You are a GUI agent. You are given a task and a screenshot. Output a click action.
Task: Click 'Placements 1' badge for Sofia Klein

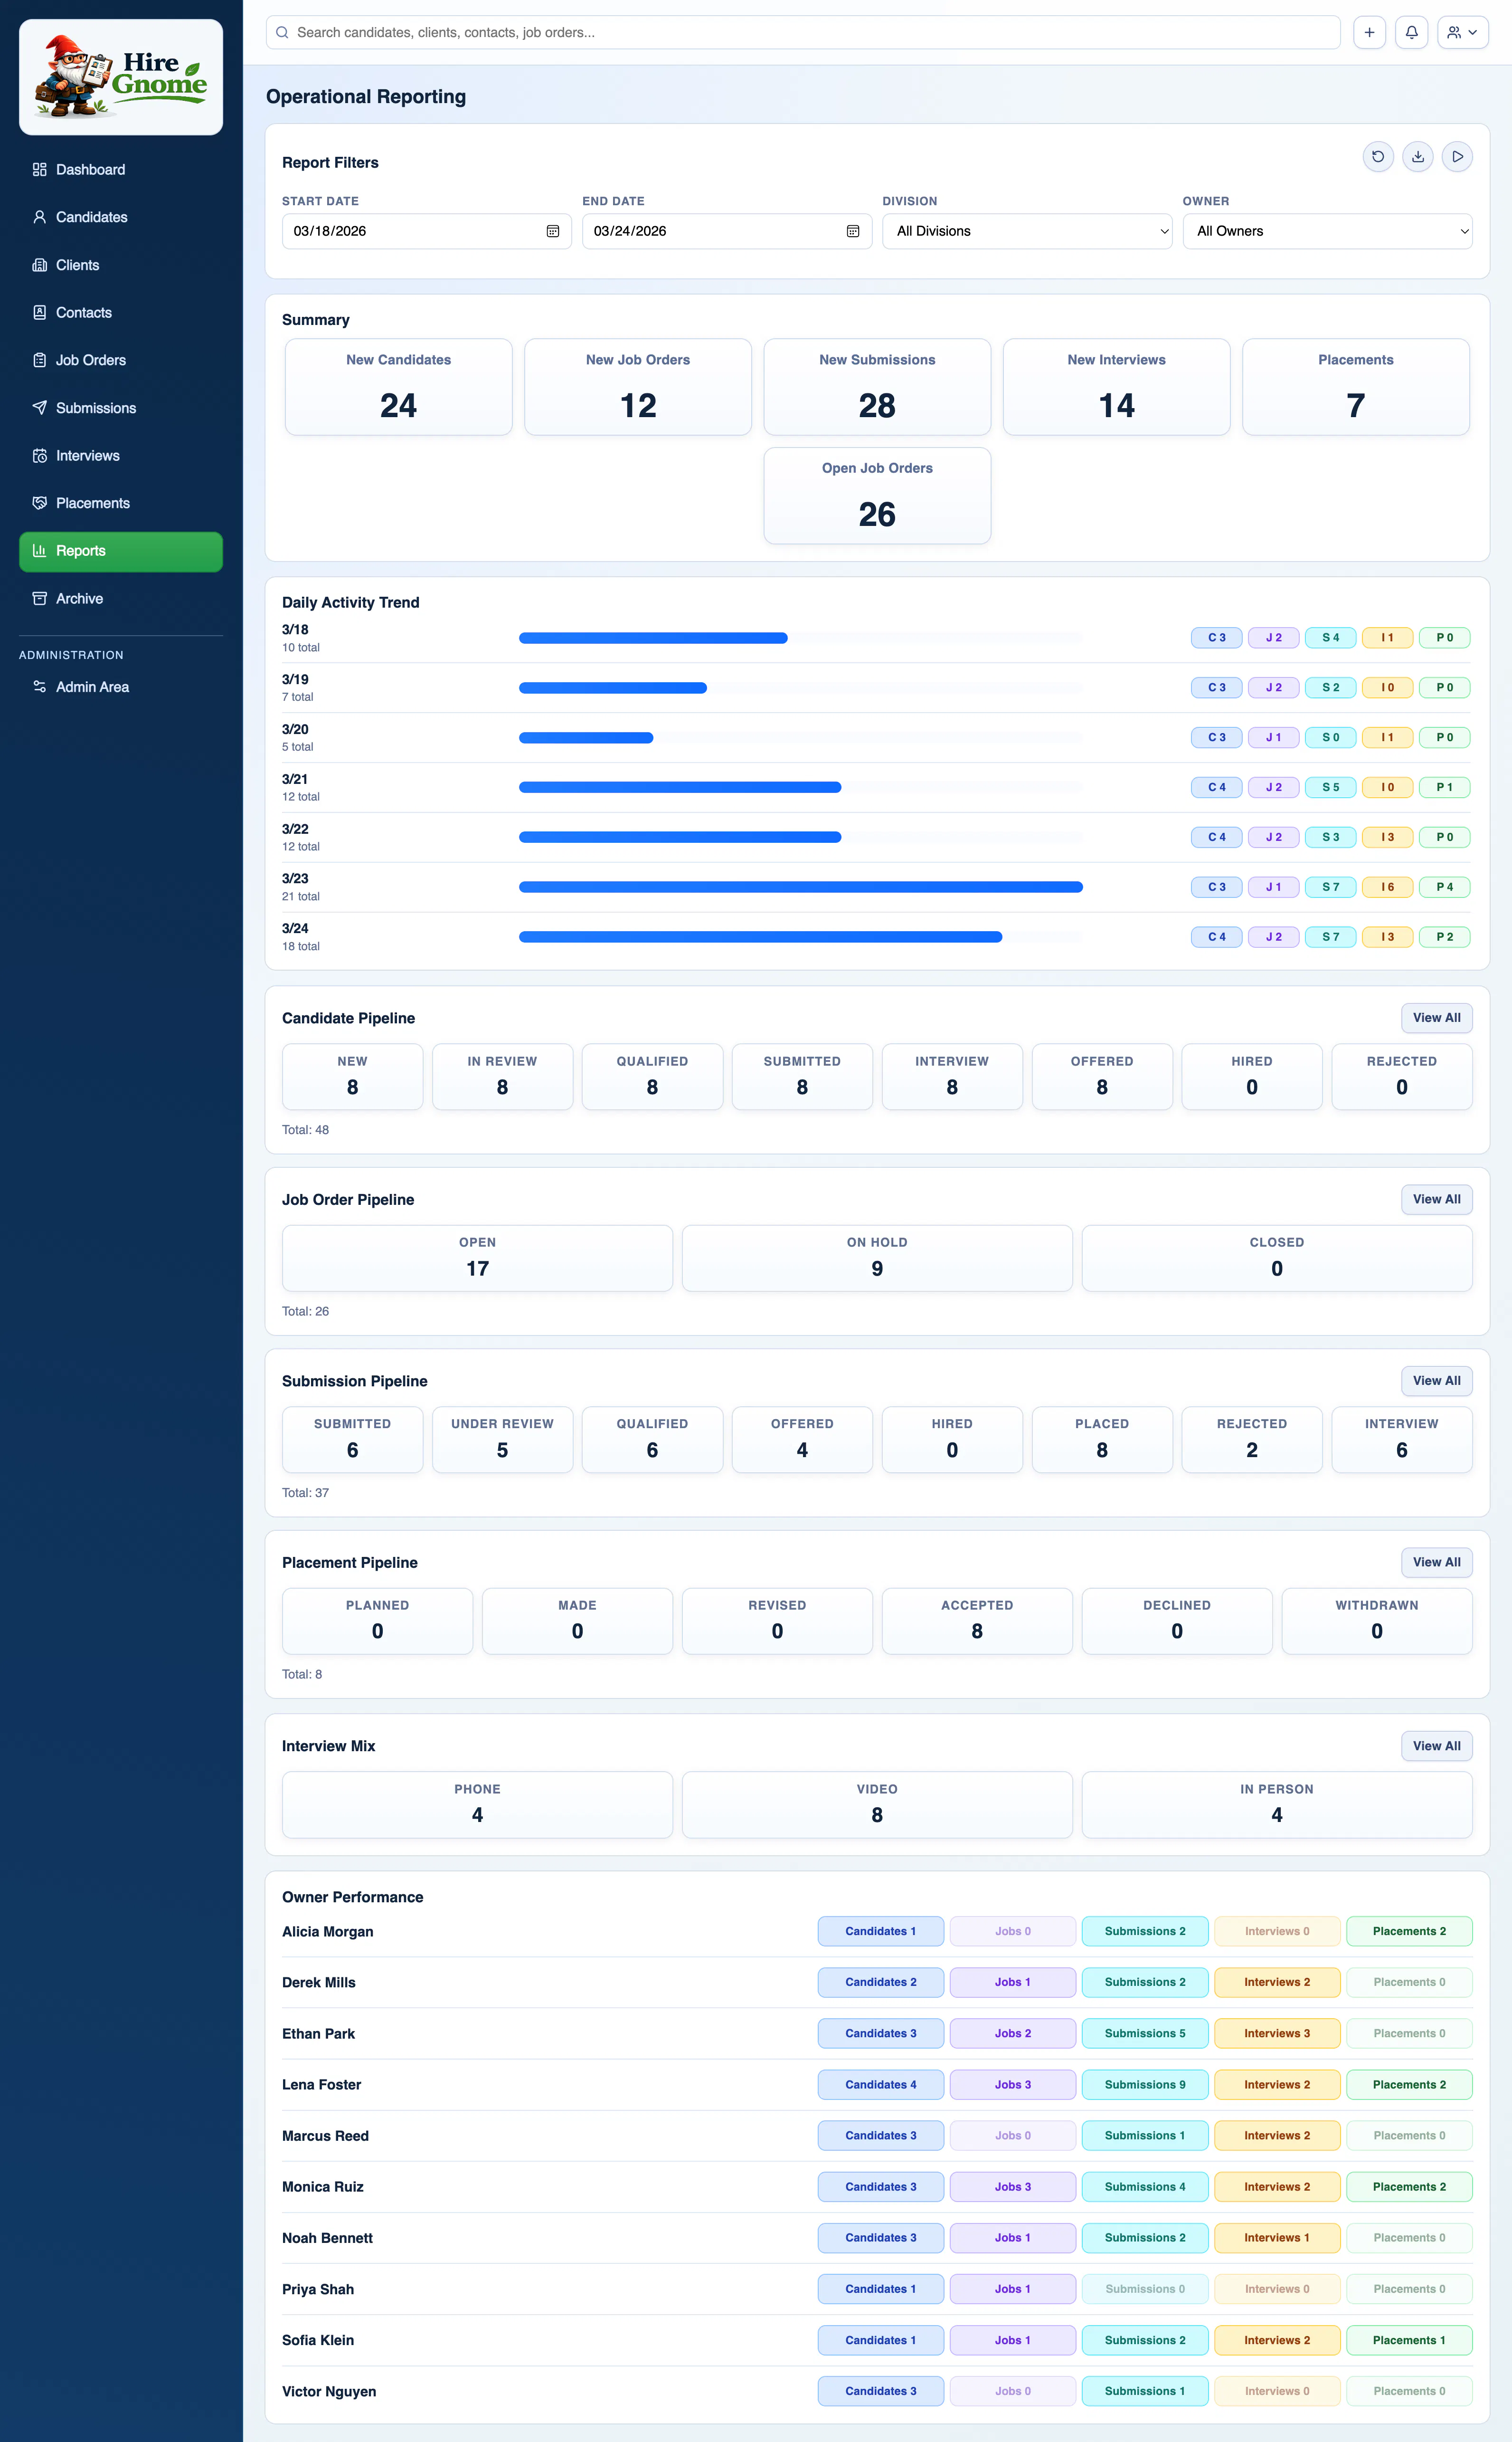click(1409, 2340)
